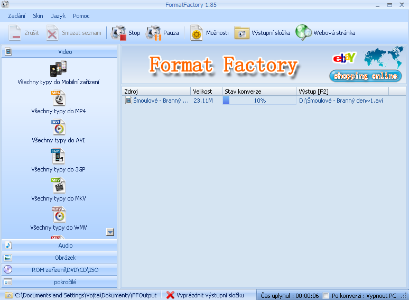Select the Šmoulové - Branný source file name

(161, 101)
